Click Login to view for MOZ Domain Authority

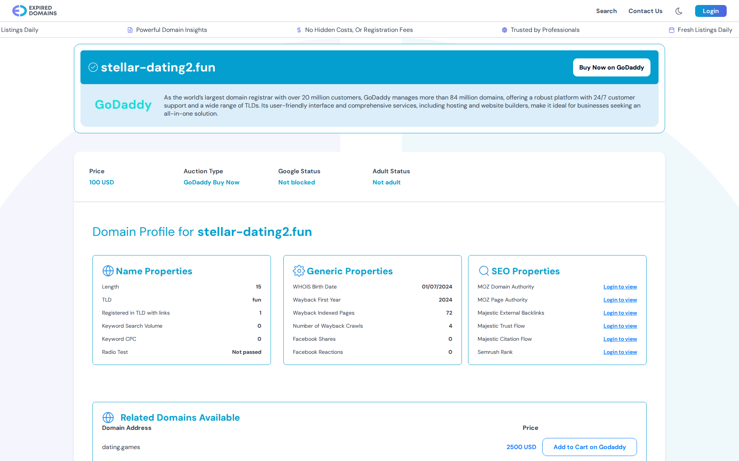(620, 287)
